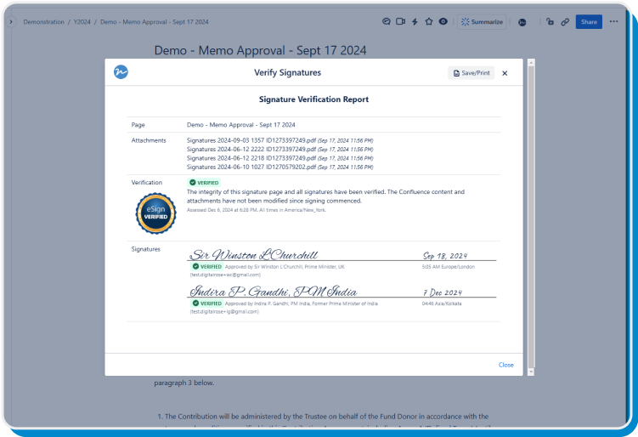Expand the sidebar chevron at top left

coord(11,21)
